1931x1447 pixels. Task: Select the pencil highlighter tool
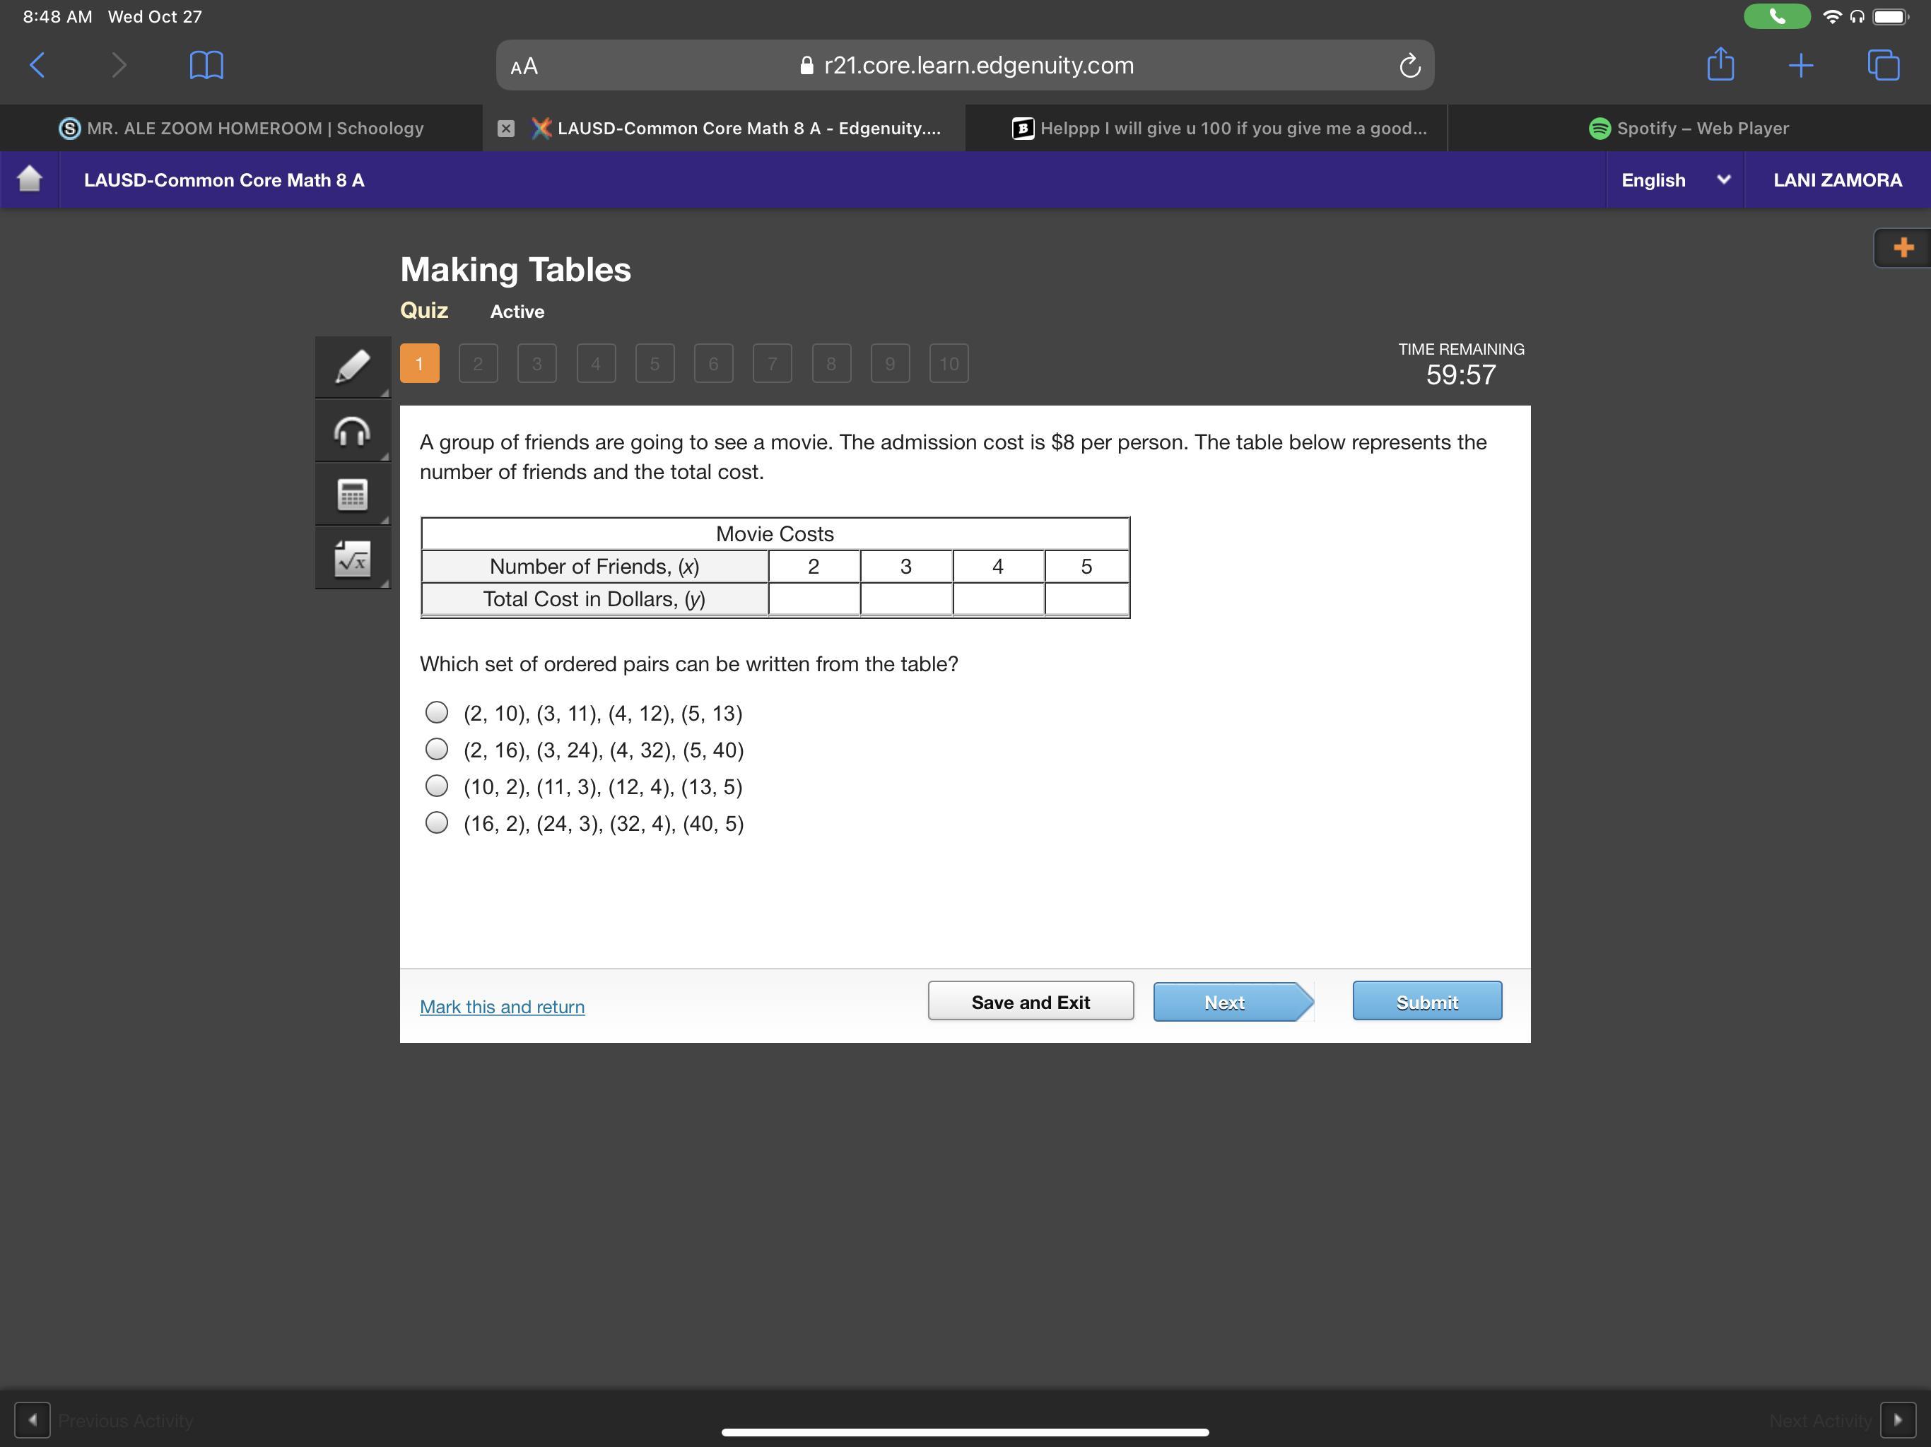(x=352, y=367)
